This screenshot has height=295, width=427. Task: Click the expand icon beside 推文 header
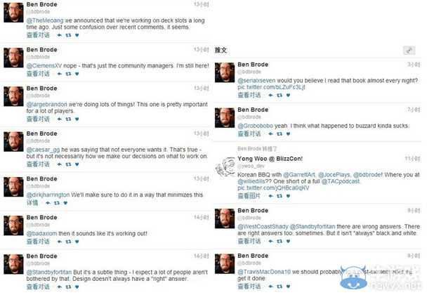coord(409,51)
